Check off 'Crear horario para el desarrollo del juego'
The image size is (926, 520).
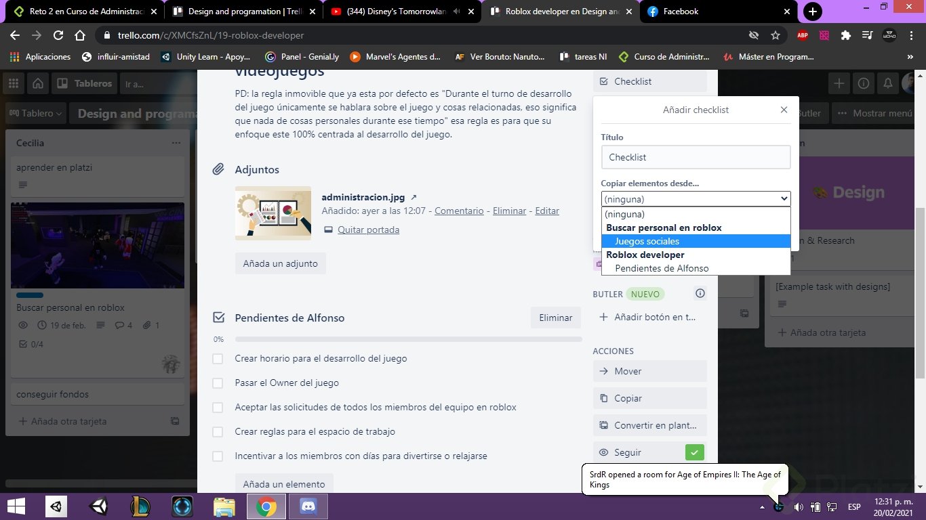tap(218, 358)
